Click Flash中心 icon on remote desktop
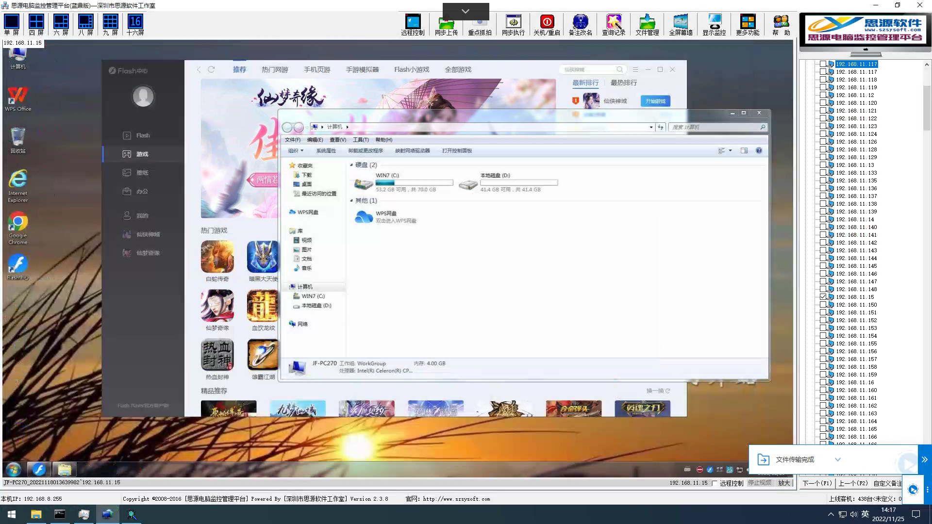This screenshot has width=932, height=524. [x=17, y=267]
